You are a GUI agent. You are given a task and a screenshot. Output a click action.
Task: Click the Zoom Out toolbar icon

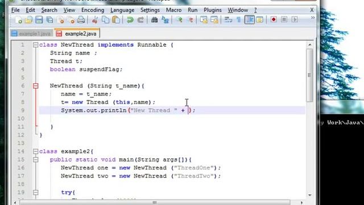click(191, 20)
